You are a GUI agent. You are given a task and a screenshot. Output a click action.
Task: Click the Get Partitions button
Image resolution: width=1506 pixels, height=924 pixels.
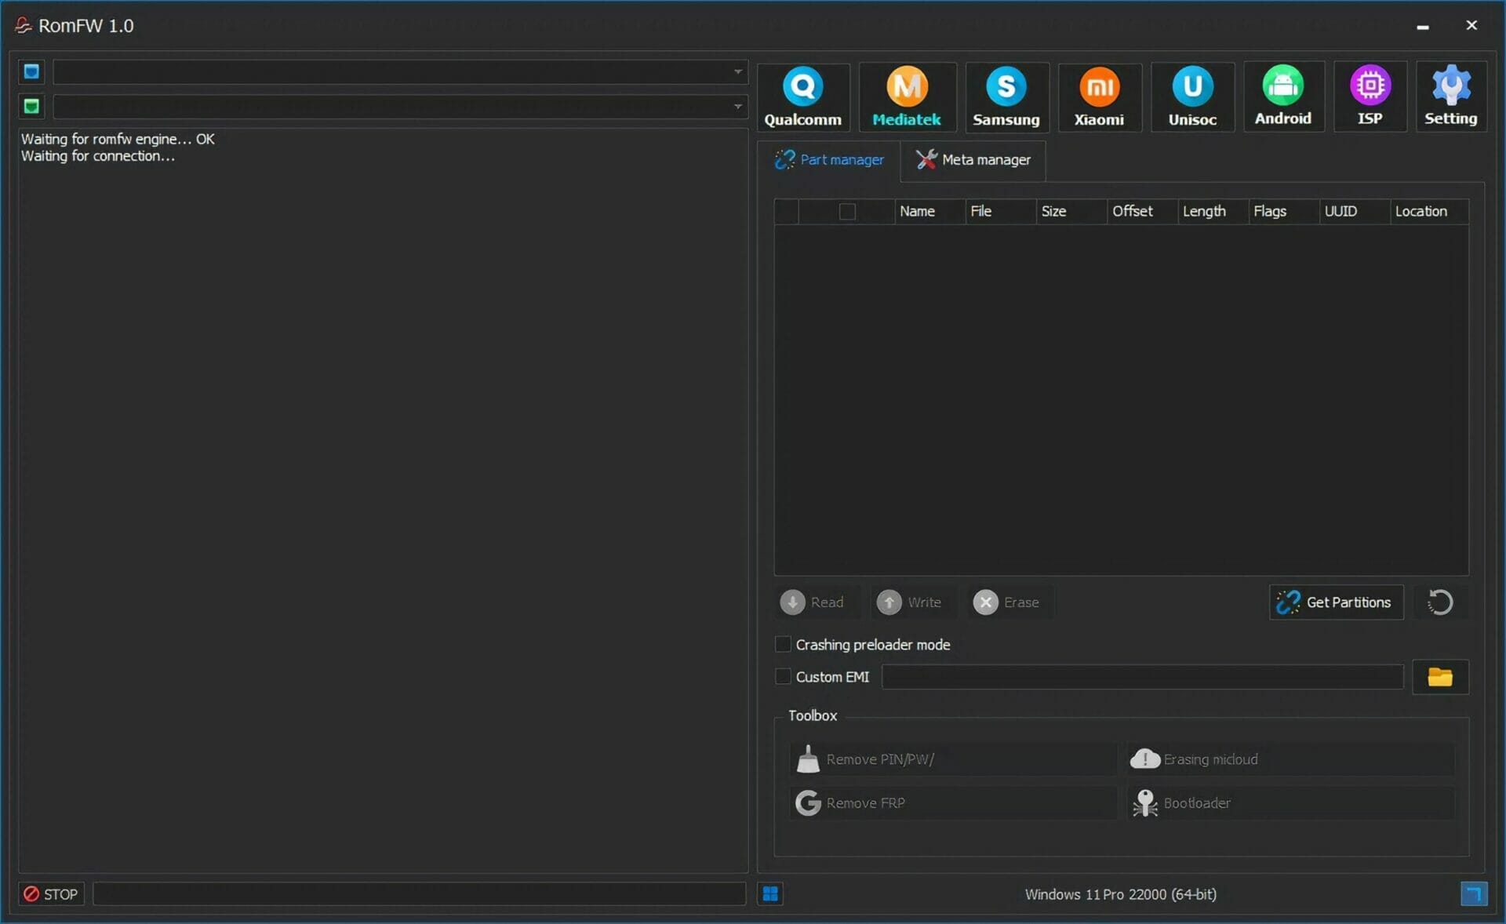[1336, 602]
